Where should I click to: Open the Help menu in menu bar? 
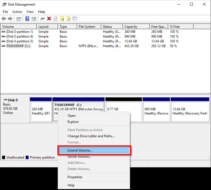coord(41,12)
